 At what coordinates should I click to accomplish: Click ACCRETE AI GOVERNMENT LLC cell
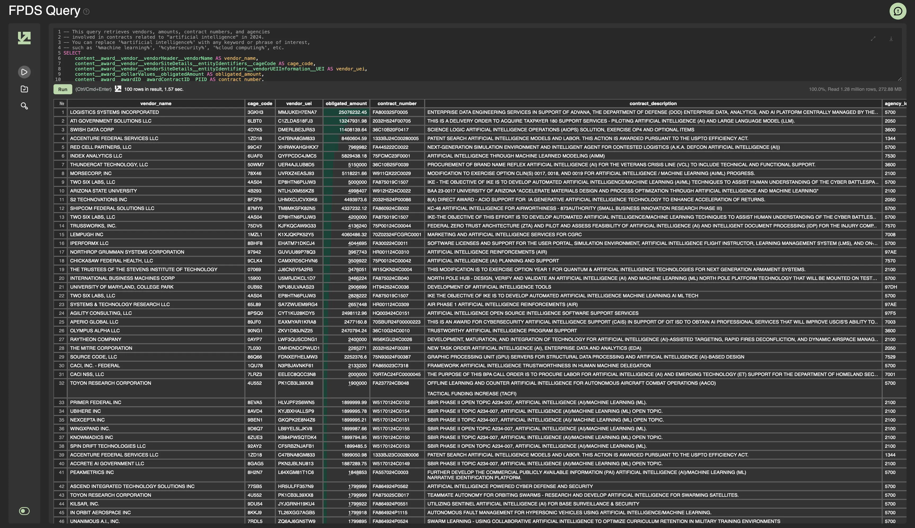tap(156, 463)
